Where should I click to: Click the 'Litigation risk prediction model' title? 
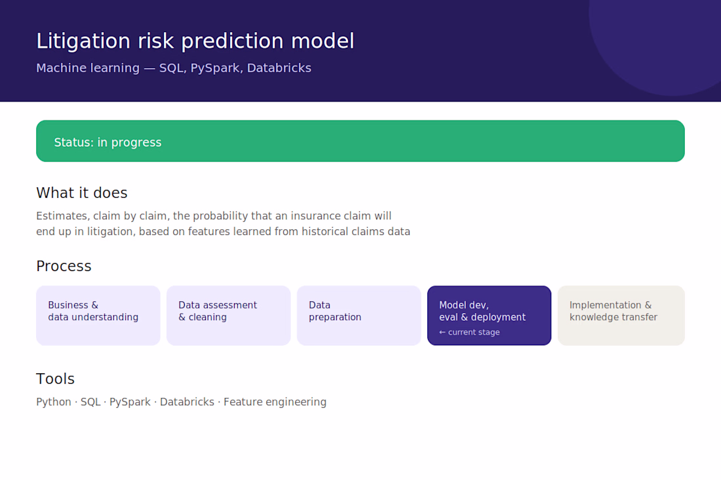(x=195, y=41)
